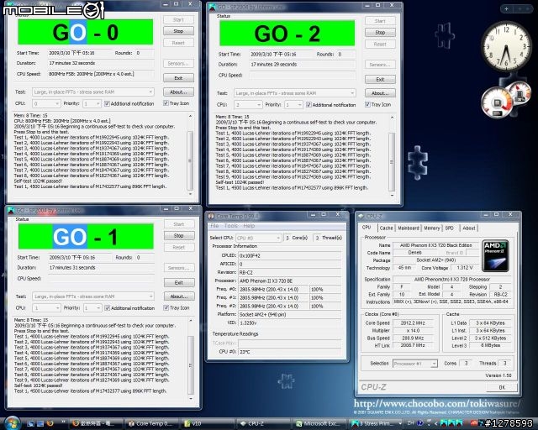Image resolution: width=538 pixels, height=430 pixels.
Task: Click OK button in CPU-Z
Action: pyautogui.click(x=502, y=387)
